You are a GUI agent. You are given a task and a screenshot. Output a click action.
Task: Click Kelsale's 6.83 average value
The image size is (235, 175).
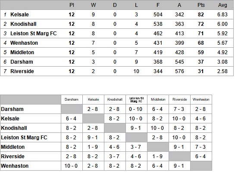222,15
